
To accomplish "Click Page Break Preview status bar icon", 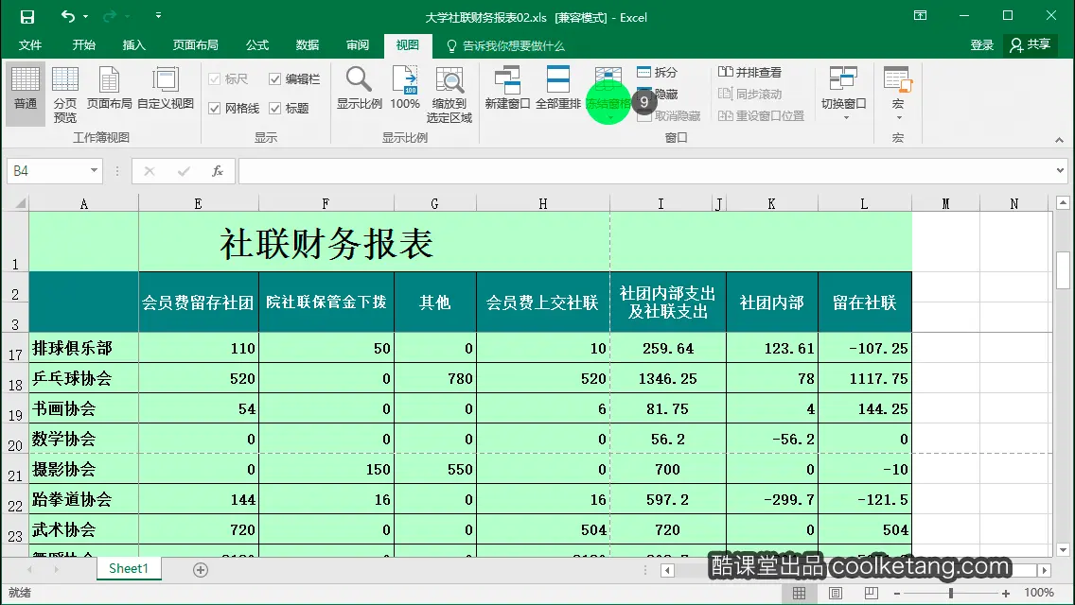I will (x=871, y=594).
